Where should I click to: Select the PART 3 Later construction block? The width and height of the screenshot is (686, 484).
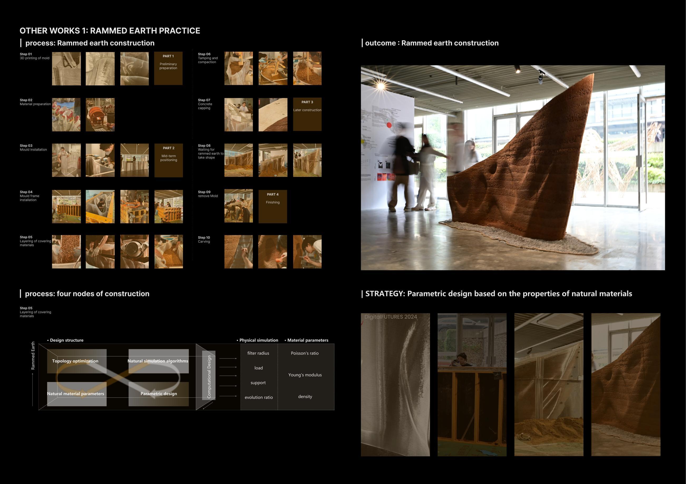307,114
